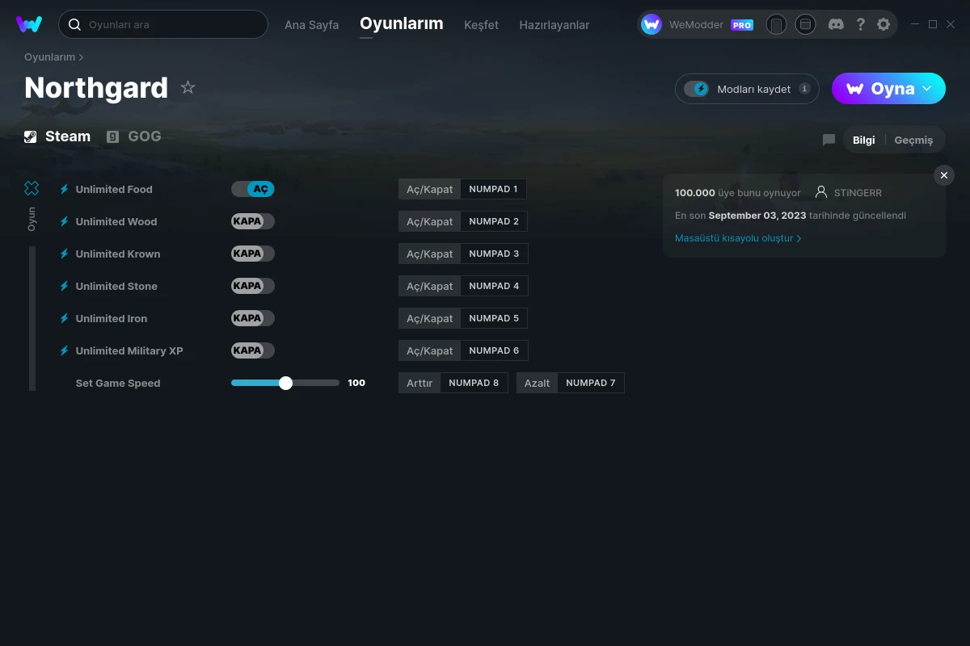Click the Oyunlarım breadcrumb chevron

tap(81, 57)
